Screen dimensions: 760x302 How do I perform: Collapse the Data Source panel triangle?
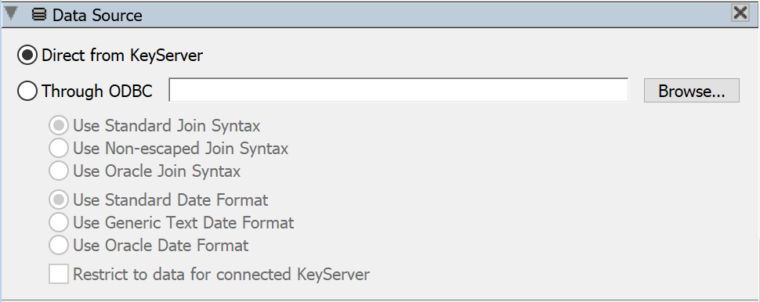pyautogui.click(x=11, y=13)
